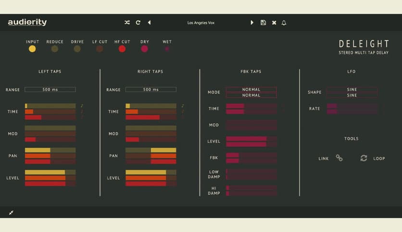The image size is (402, 232).
Task: Click the LOOP circular arrows icon
Action: coord(364,158)
